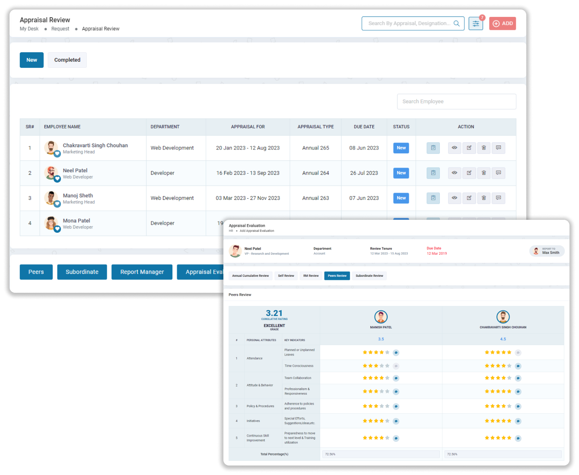Click the ADD button

(x=503, y=23)
